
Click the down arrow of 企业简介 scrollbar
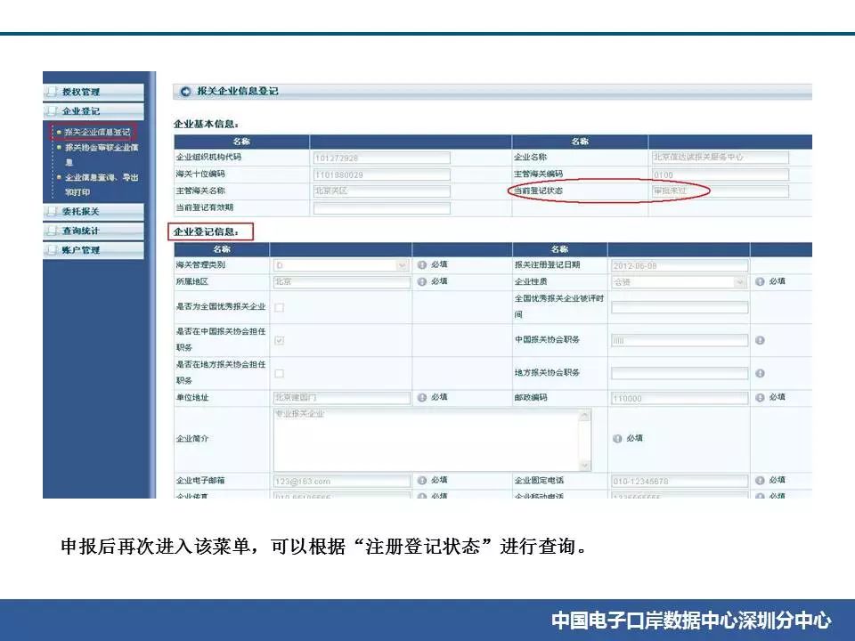point(584,466)
